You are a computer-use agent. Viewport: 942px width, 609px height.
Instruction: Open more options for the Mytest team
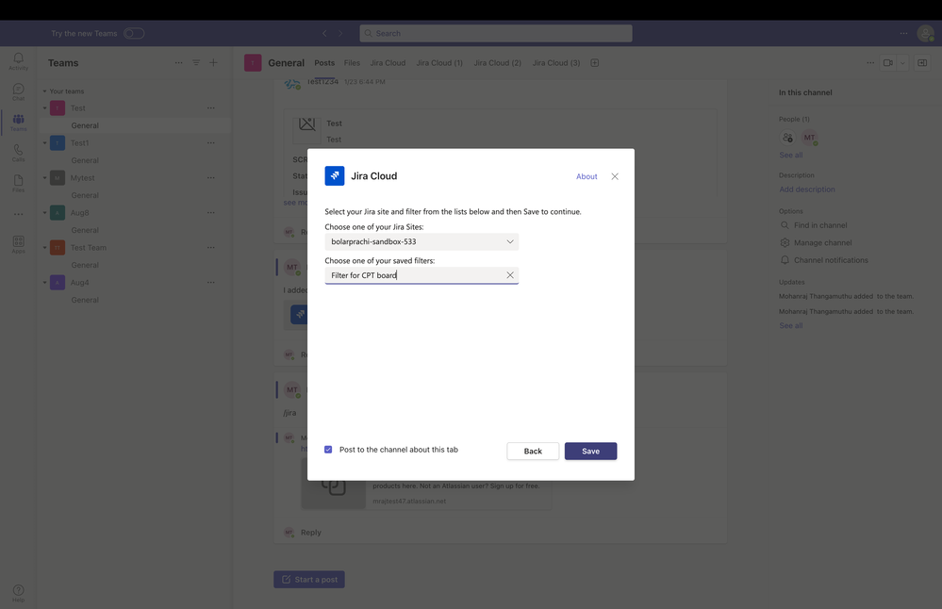point(211,178)
